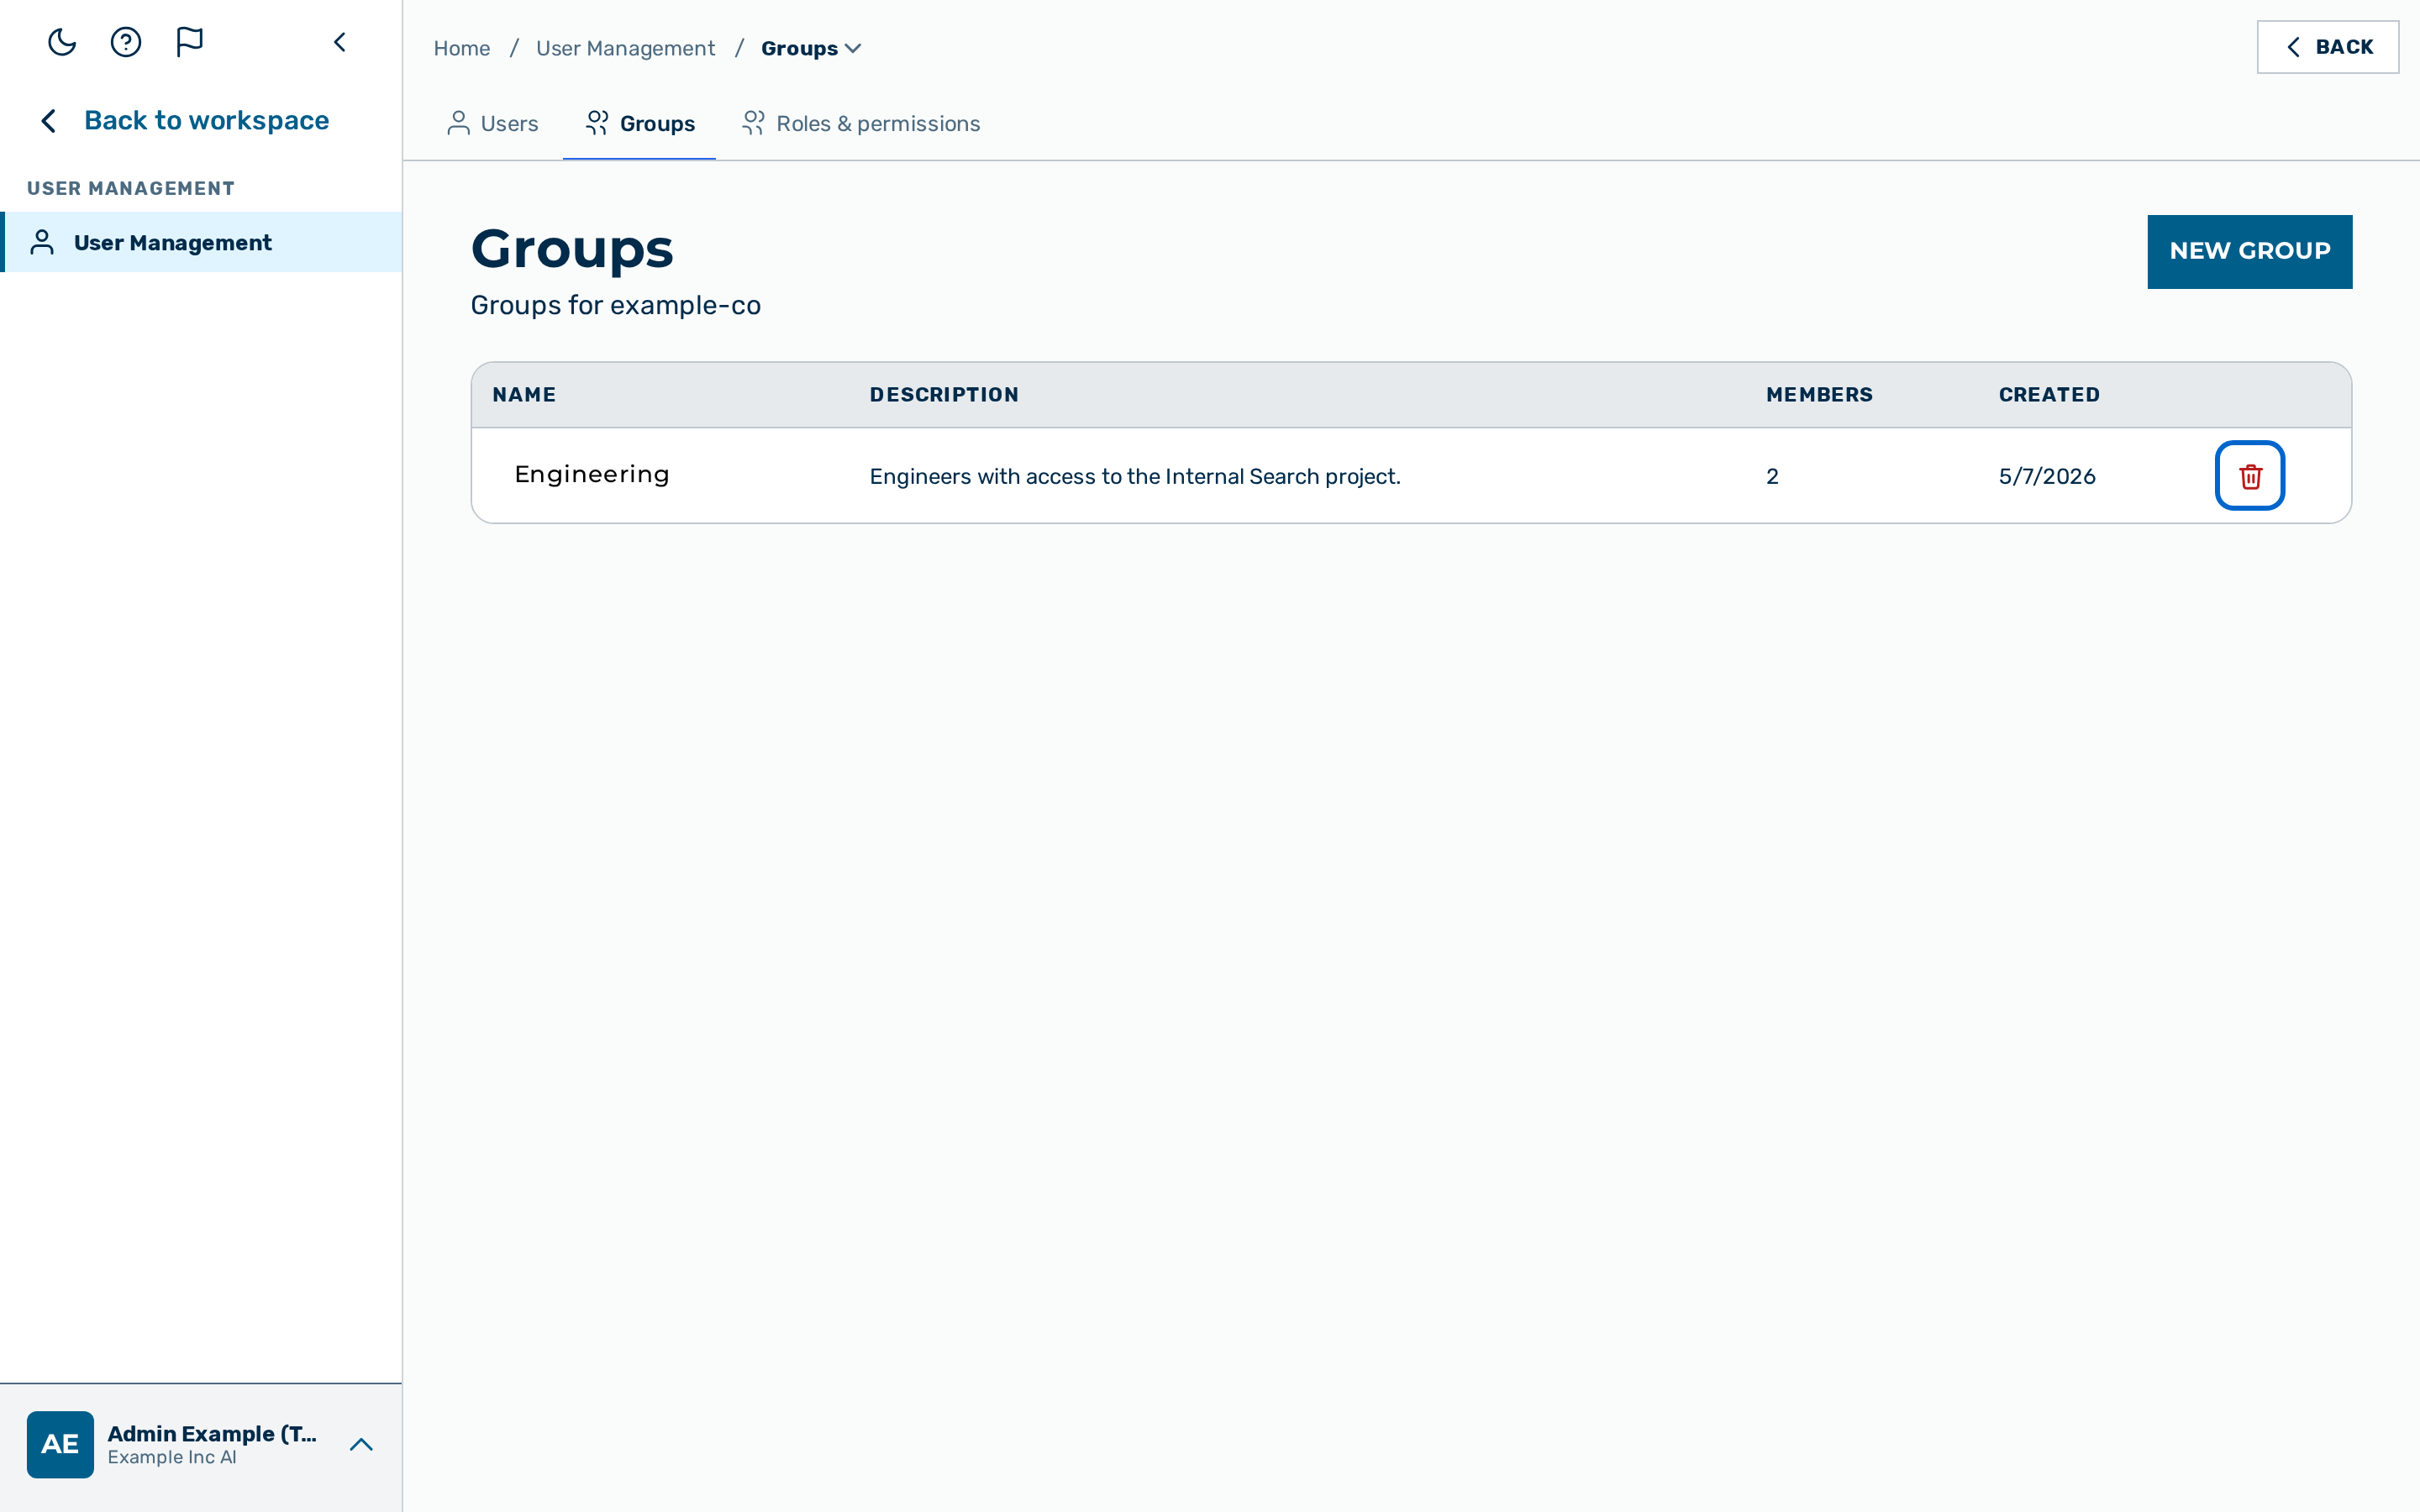Click the members count 2
Viewport: 2420px width, 1512px height.
coord(1772,477)
